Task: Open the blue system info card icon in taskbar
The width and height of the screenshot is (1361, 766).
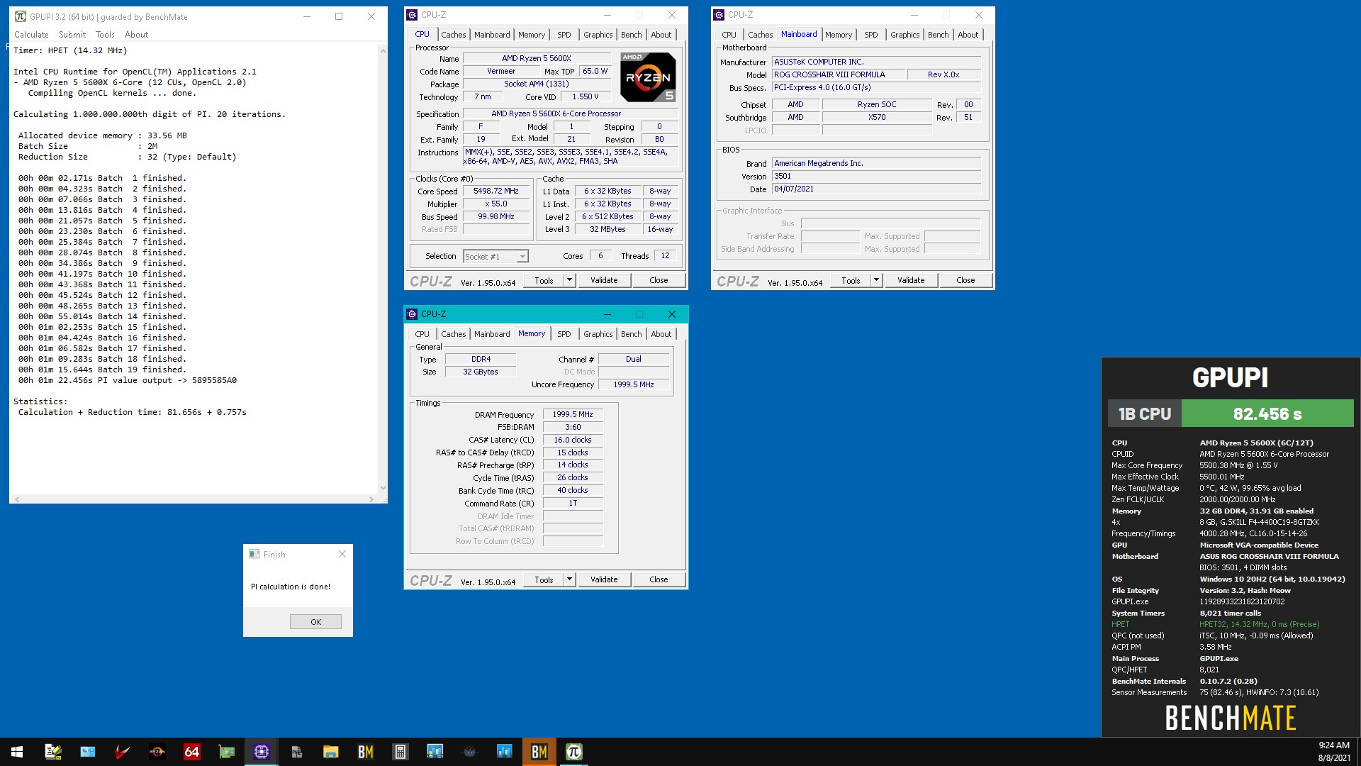Action: tap(88, 752)
